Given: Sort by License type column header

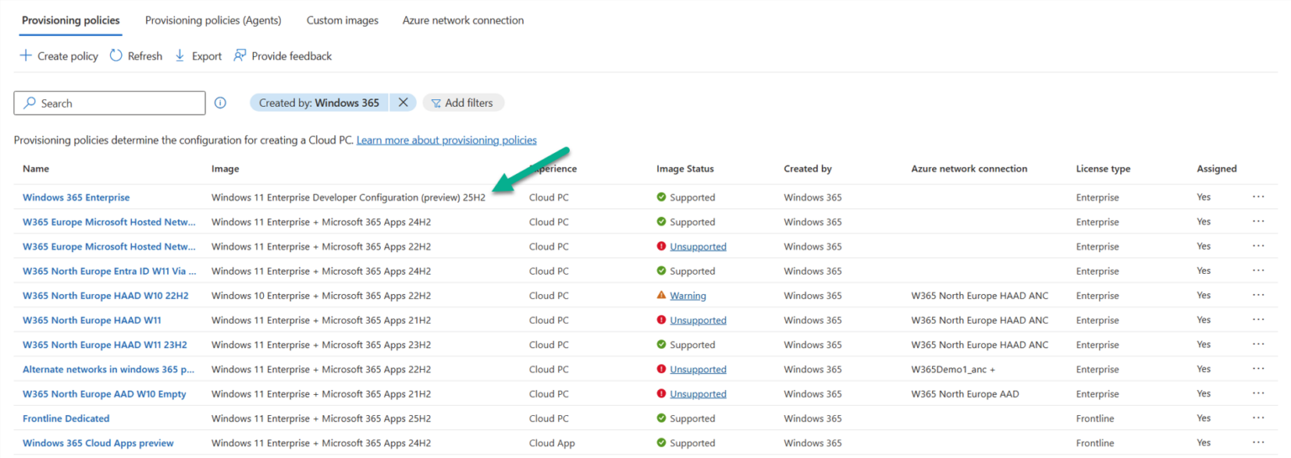Looking at the screenshot, I should coord(1103,169).
